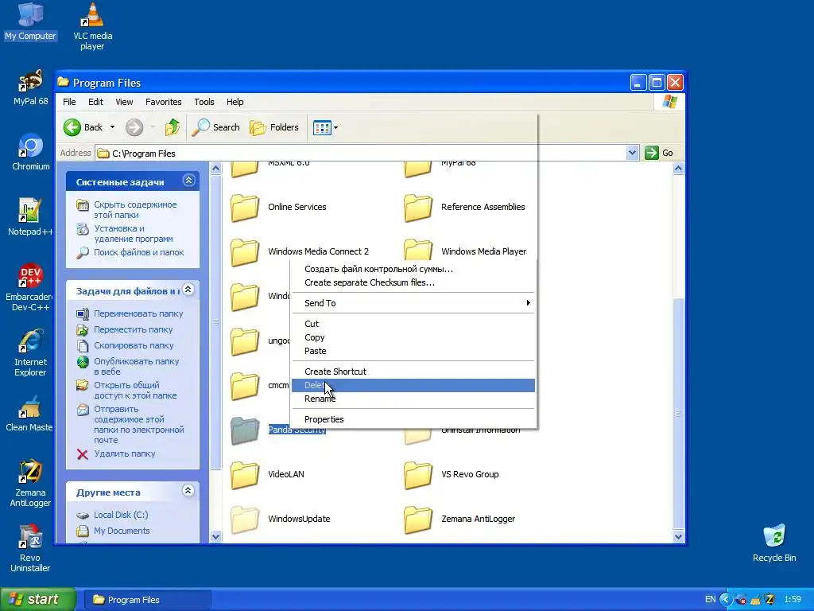Click Скопировать папку task link
Image resolution: width=814 pixels, height=611 pixels.
[x=134, y=345]
